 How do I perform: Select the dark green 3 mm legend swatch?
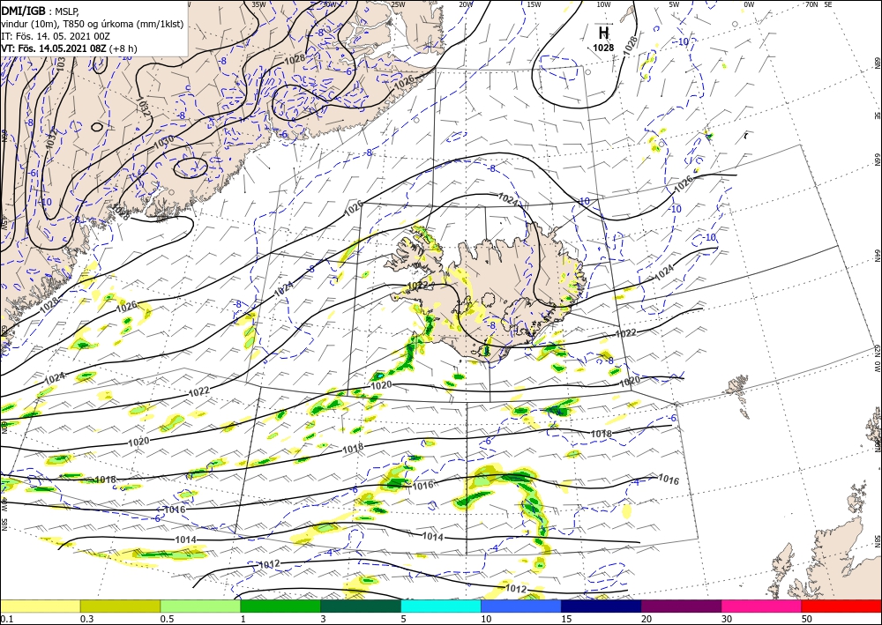coord(361,606)
